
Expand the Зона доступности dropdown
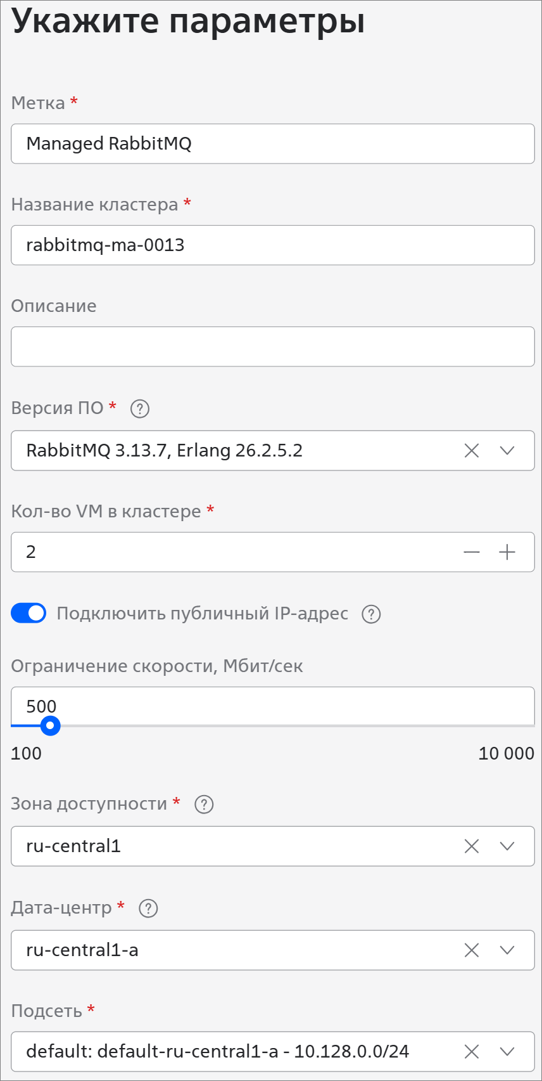click(x=507, y=846)
